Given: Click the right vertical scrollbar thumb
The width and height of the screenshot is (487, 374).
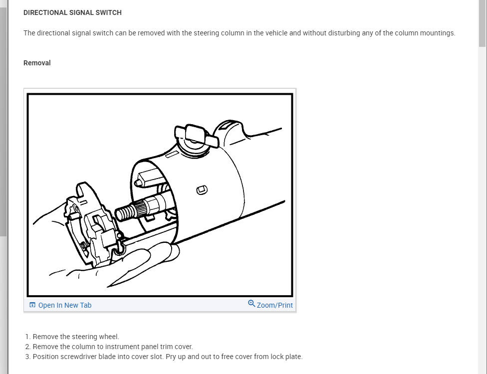Looking at the screenshot, I should pos(483,23).
